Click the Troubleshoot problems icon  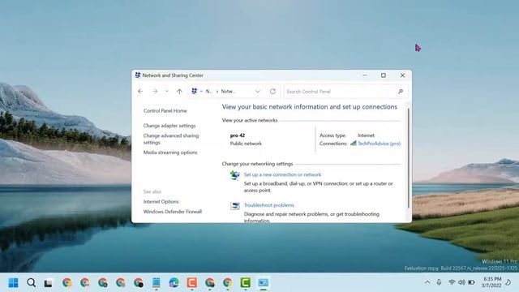click(x=234, y=206)
